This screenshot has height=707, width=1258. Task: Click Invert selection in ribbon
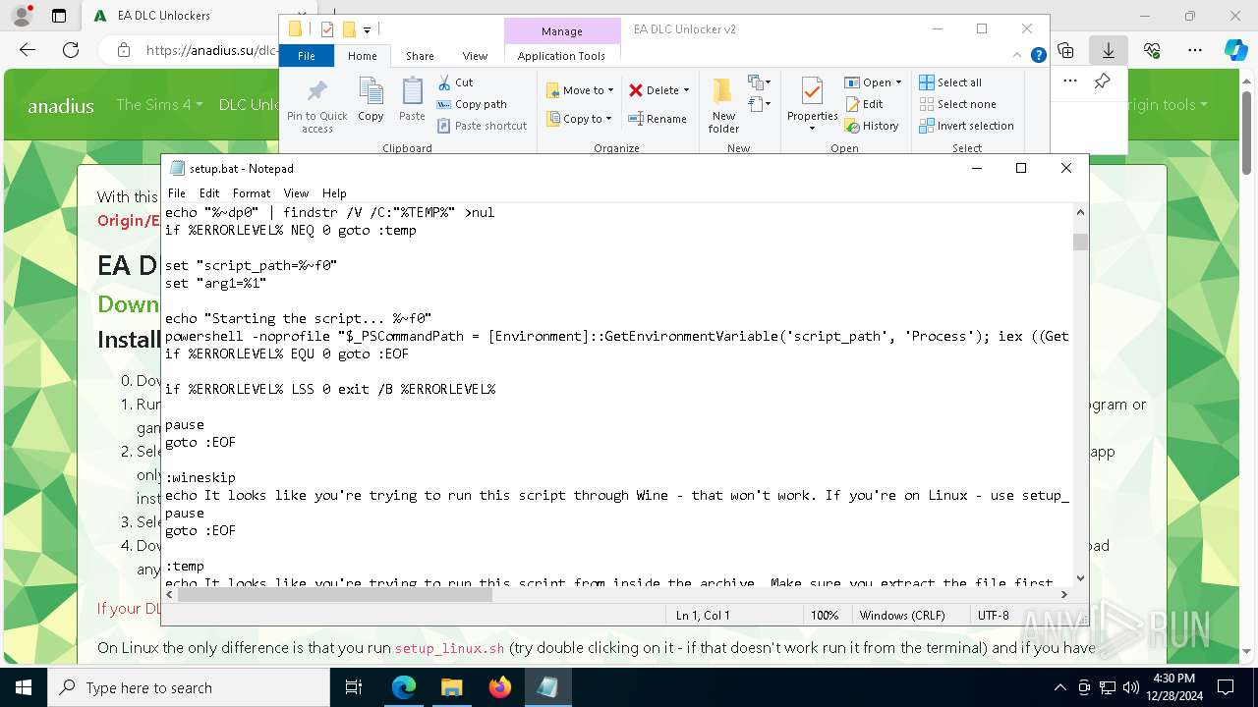(966, 126)
